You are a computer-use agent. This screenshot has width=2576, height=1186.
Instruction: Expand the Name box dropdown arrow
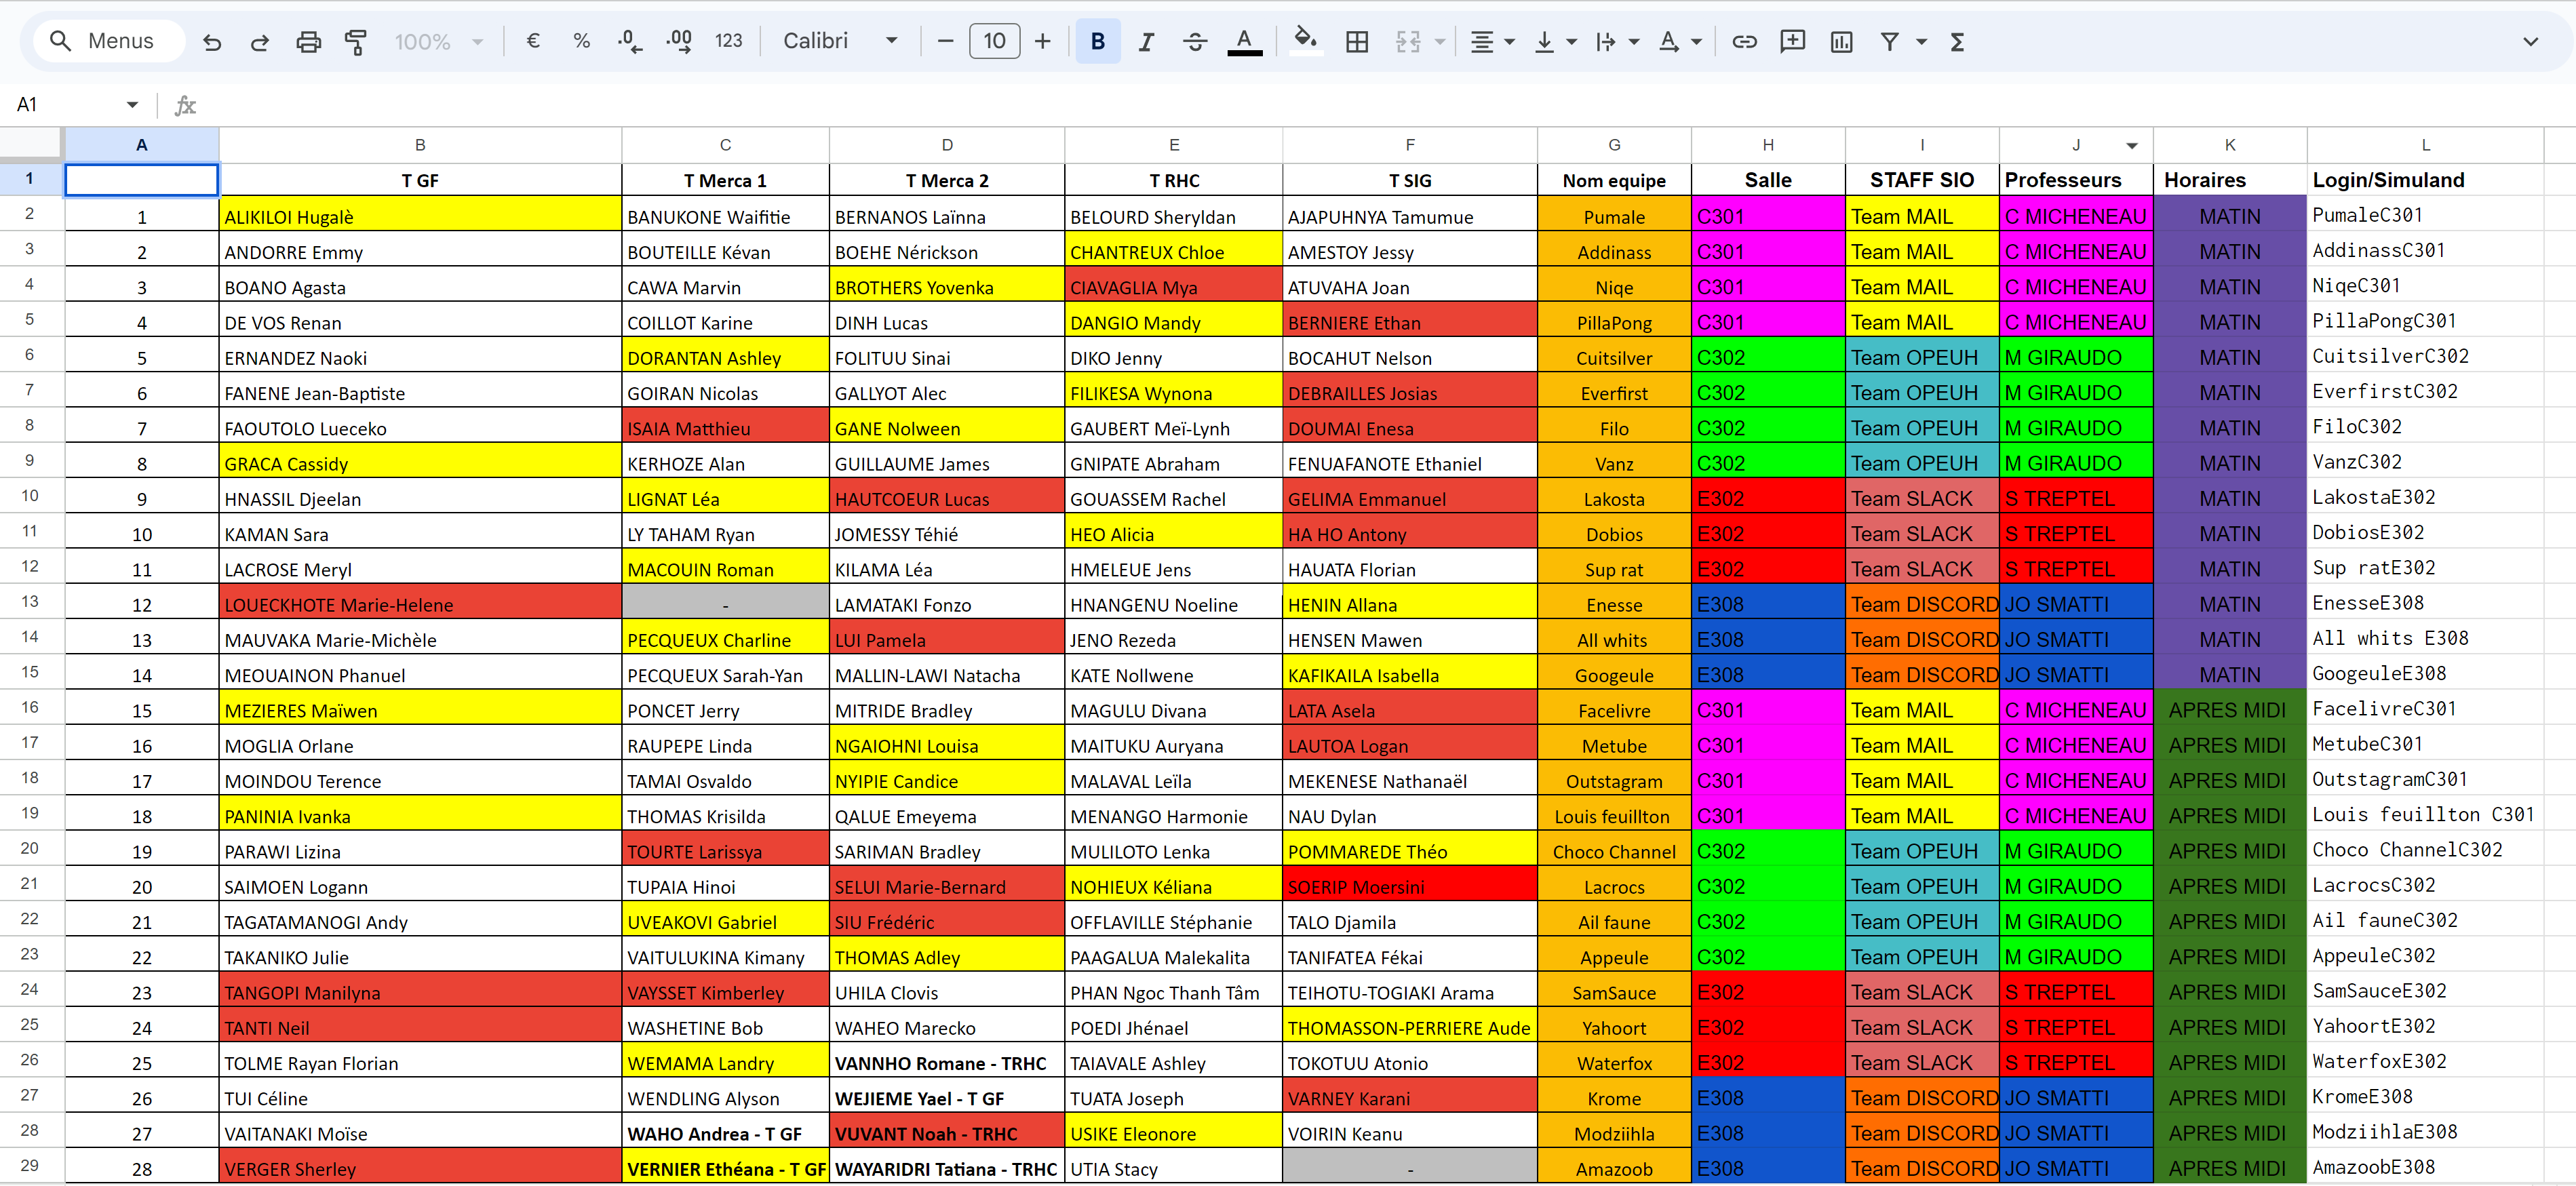[x=132, y=105]
